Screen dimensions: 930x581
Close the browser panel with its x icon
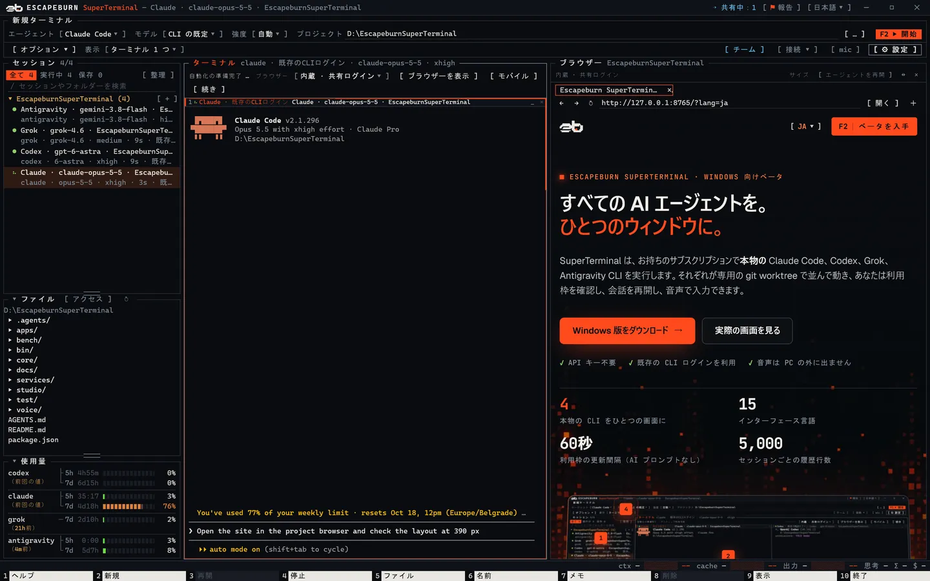click(916, 75)
